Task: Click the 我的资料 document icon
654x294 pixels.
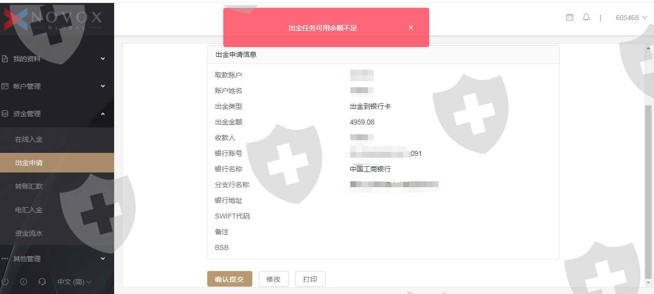Action: pos(5,59)
